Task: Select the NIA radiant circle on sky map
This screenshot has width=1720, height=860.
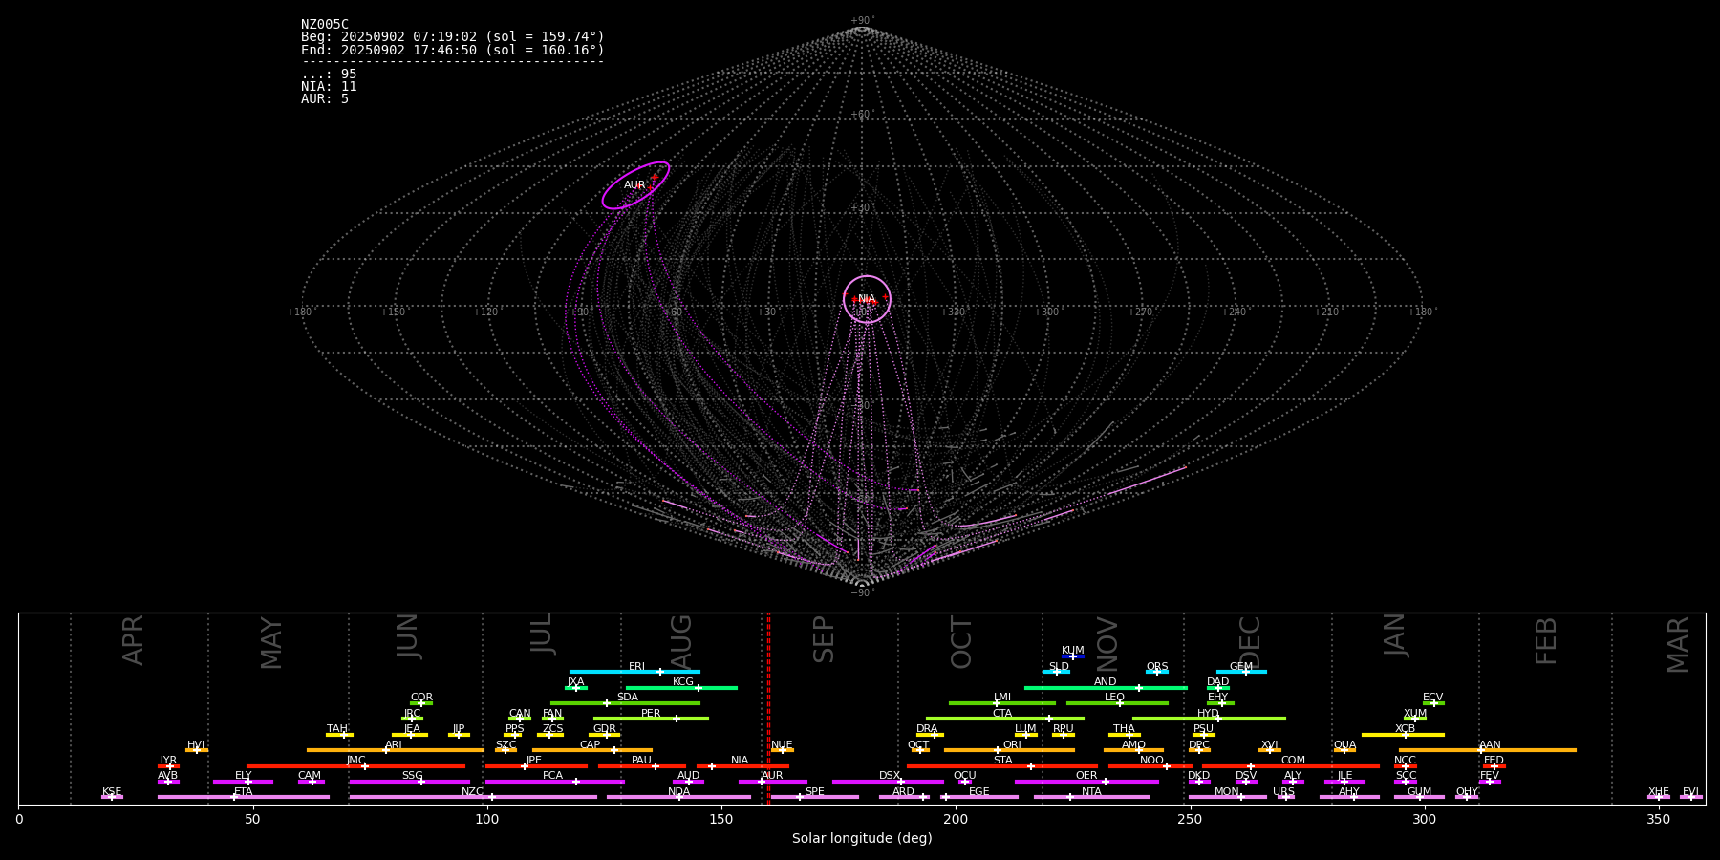Action: pyautogui.click(x=867, y=299)
